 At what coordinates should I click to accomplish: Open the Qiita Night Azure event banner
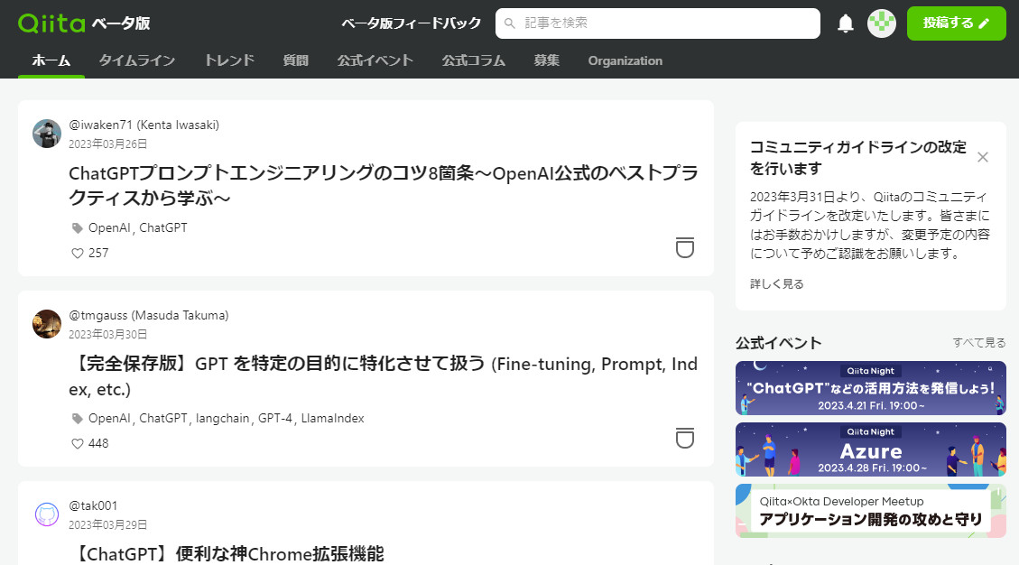[871, 449]
